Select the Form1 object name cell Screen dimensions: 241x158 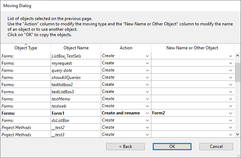point(75,113)
